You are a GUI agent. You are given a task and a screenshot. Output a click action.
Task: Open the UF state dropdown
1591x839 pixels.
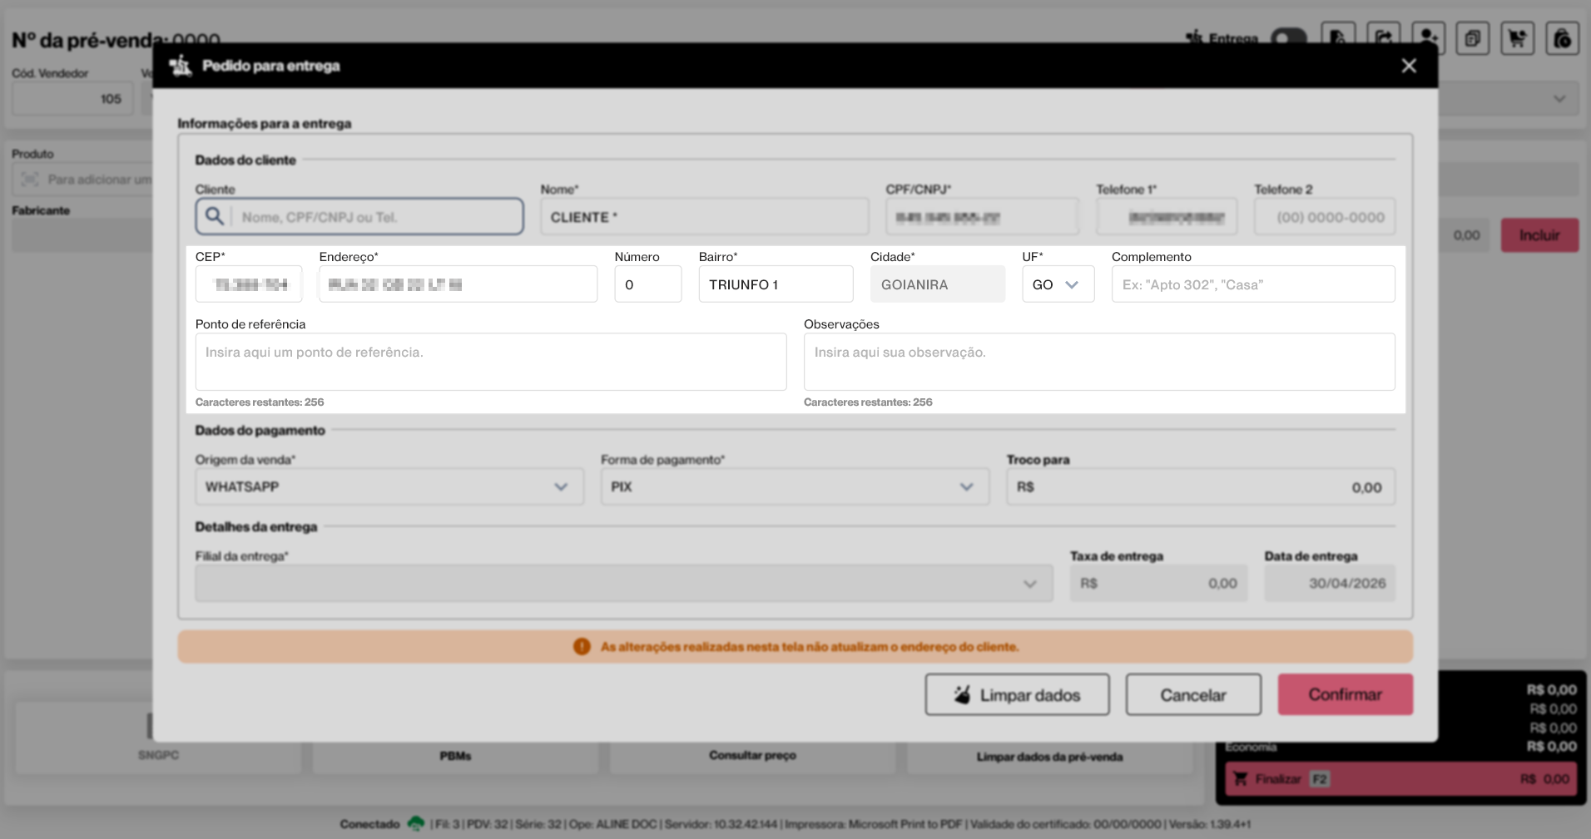1058,284
